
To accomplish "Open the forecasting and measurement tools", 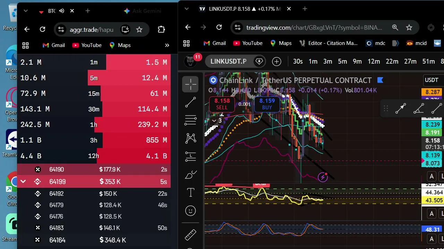I will pos(190,157).
